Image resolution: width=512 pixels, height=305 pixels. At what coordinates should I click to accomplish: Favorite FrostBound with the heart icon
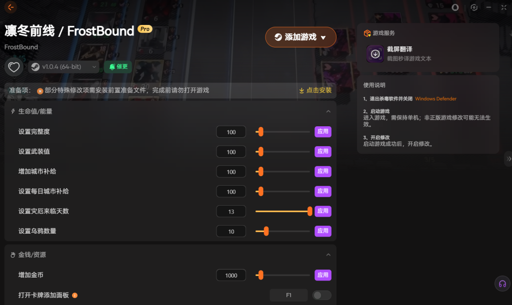tap(13, 67)
